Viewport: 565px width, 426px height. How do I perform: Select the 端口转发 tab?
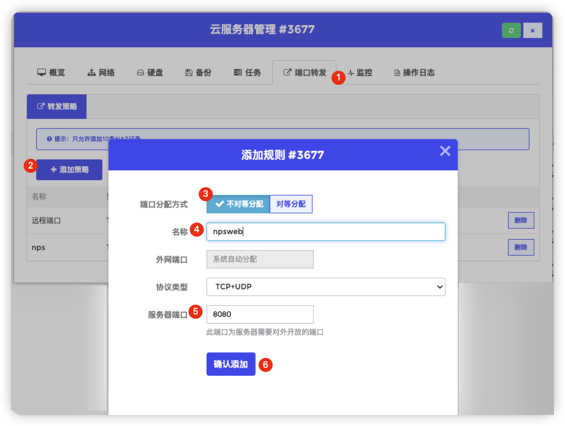(x=305, y=72)
